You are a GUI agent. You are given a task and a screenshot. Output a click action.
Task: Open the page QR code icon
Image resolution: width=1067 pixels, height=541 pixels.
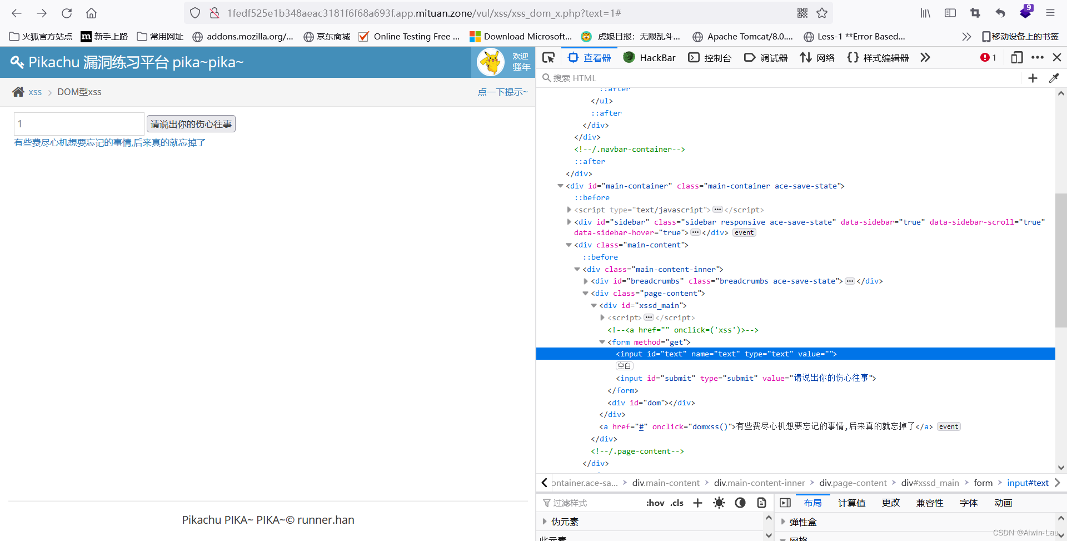[x=802, y=13]
